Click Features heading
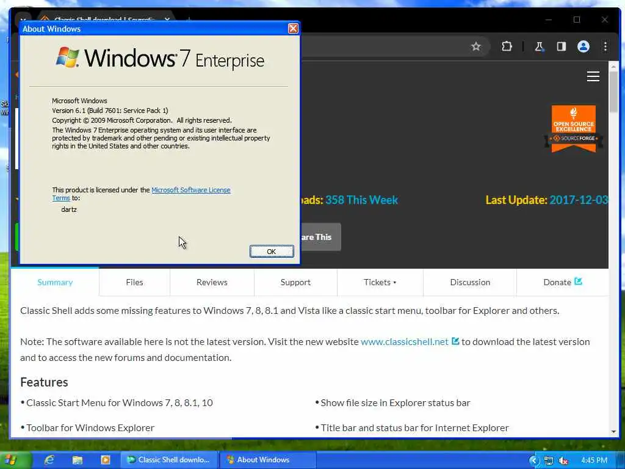Screen dimensions: 625x469 44,382
